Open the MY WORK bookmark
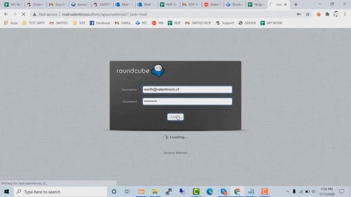 271,23
